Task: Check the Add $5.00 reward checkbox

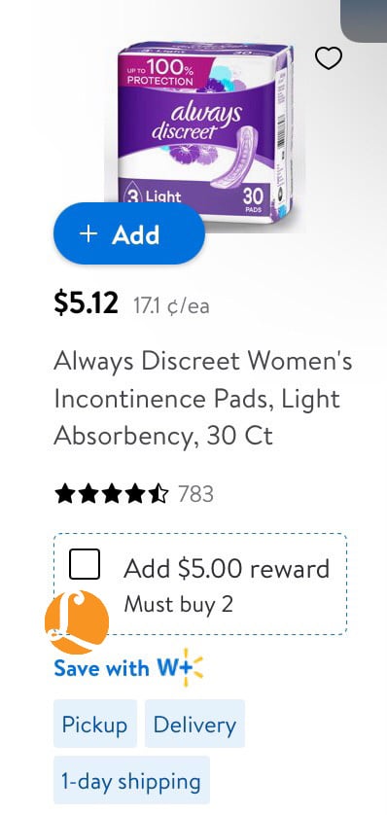Action: coord(85,564)
